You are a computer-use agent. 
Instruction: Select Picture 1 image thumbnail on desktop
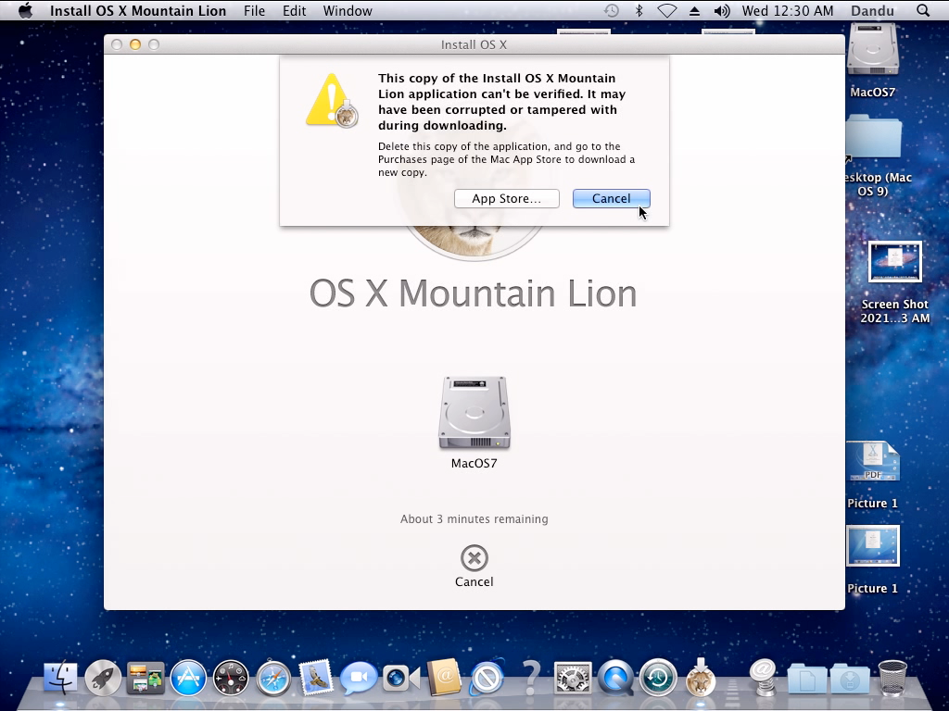(873, 546)
